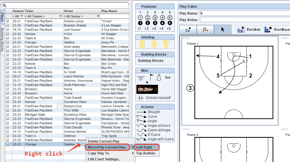
Task: Tick checkbox for High Pick and Roll row
Action: (8, 85)
